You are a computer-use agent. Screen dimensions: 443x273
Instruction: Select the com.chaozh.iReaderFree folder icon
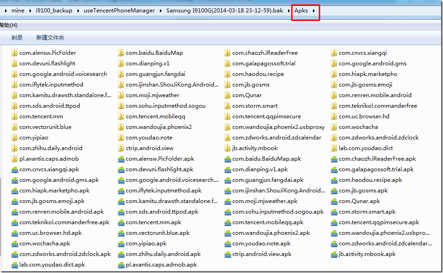point(227,53)
